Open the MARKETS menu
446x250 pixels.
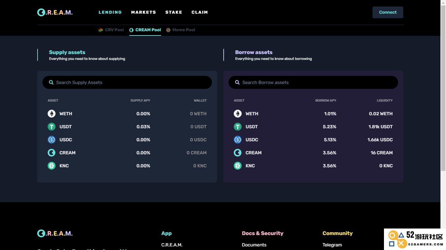(144, 12)
